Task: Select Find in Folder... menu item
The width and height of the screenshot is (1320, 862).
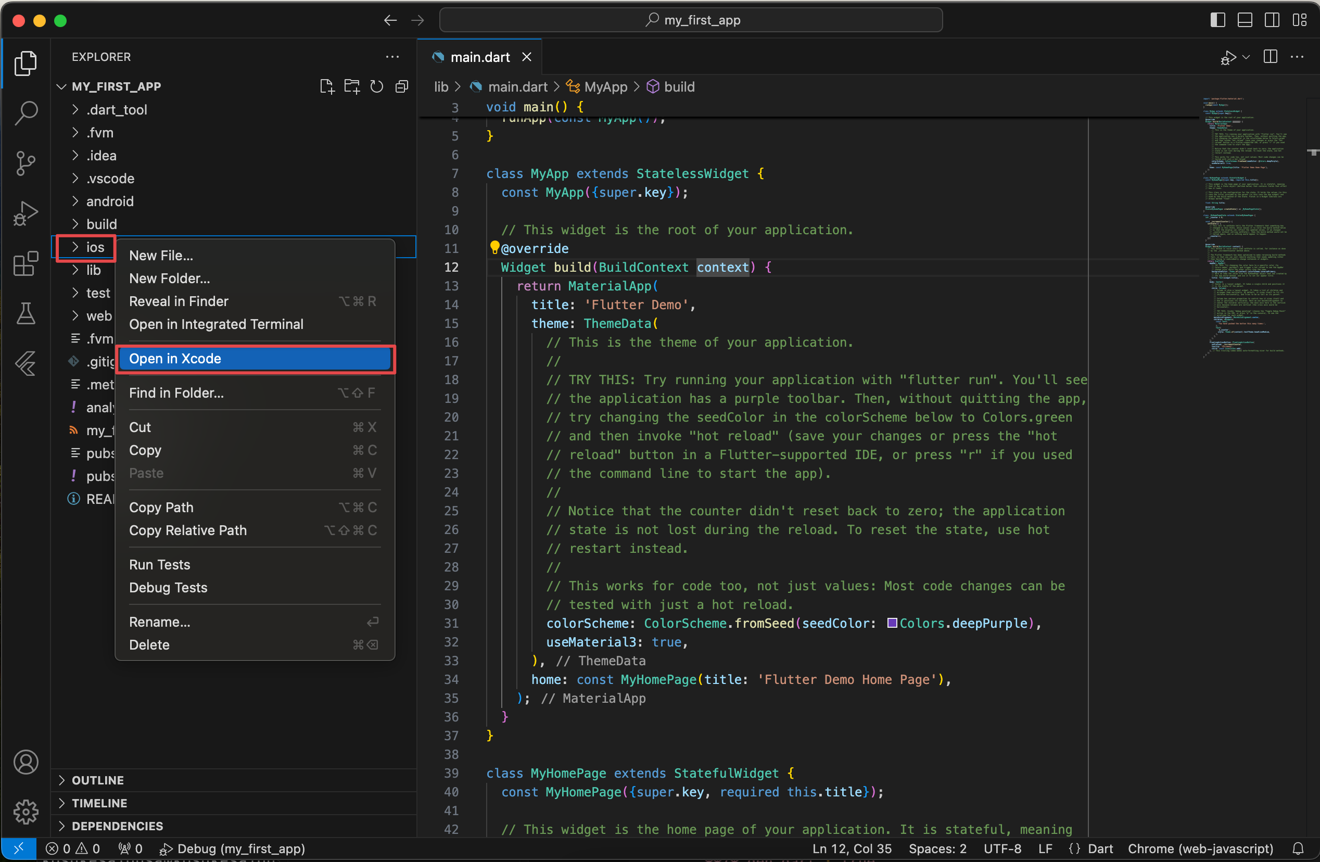Action: 255,392
